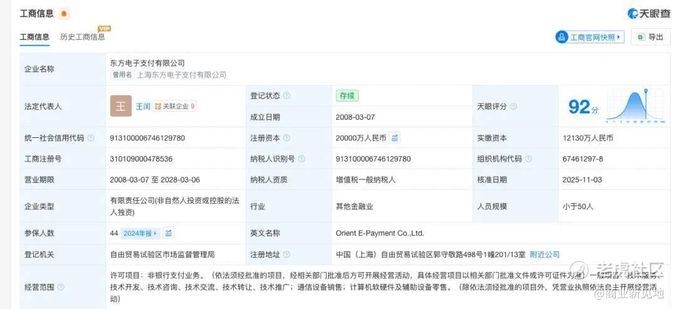Open the 附近公司 link

(545, 254)
